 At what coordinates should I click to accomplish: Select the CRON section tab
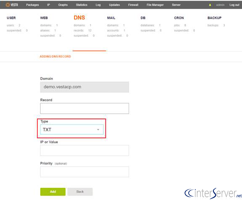pos(179,18)
